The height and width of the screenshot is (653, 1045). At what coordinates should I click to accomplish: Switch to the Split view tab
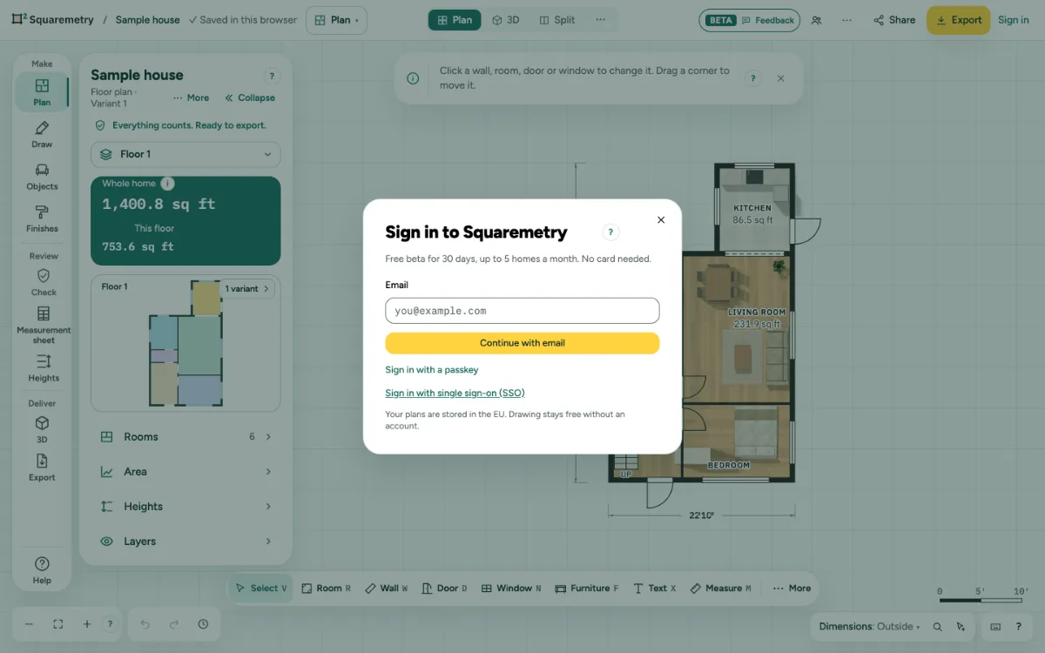coord(556,20)
